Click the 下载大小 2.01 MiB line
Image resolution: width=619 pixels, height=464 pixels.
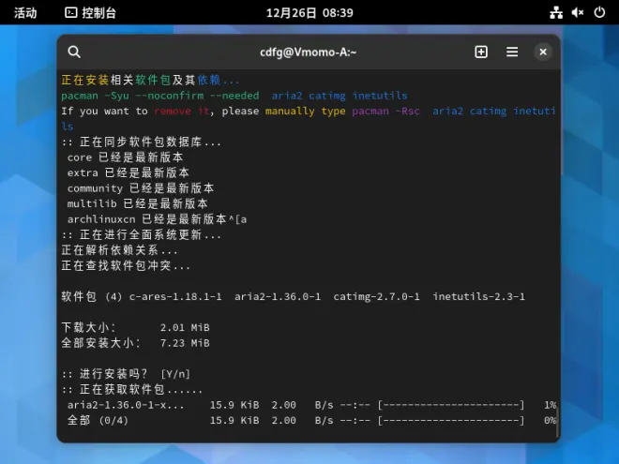click(135, 327)
